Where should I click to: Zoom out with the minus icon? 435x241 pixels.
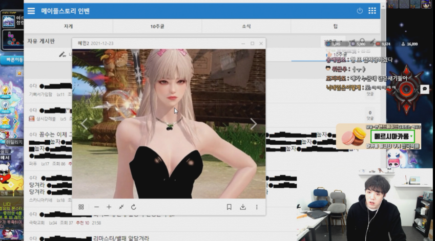point(96,207)
